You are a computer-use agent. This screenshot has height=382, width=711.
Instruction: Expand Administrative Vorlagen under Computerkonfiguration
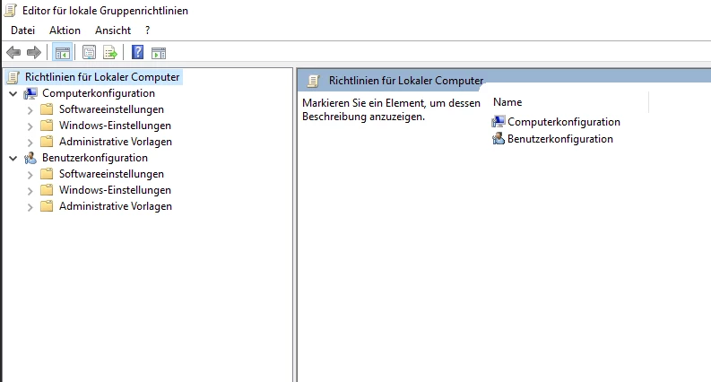(30, 142)
